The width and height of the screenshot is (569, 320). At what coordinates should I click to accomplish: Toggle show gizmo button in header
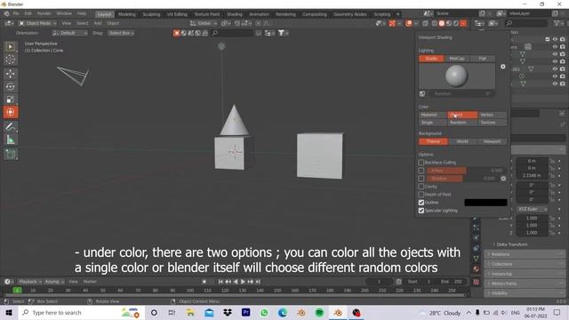tap(392, 23)
